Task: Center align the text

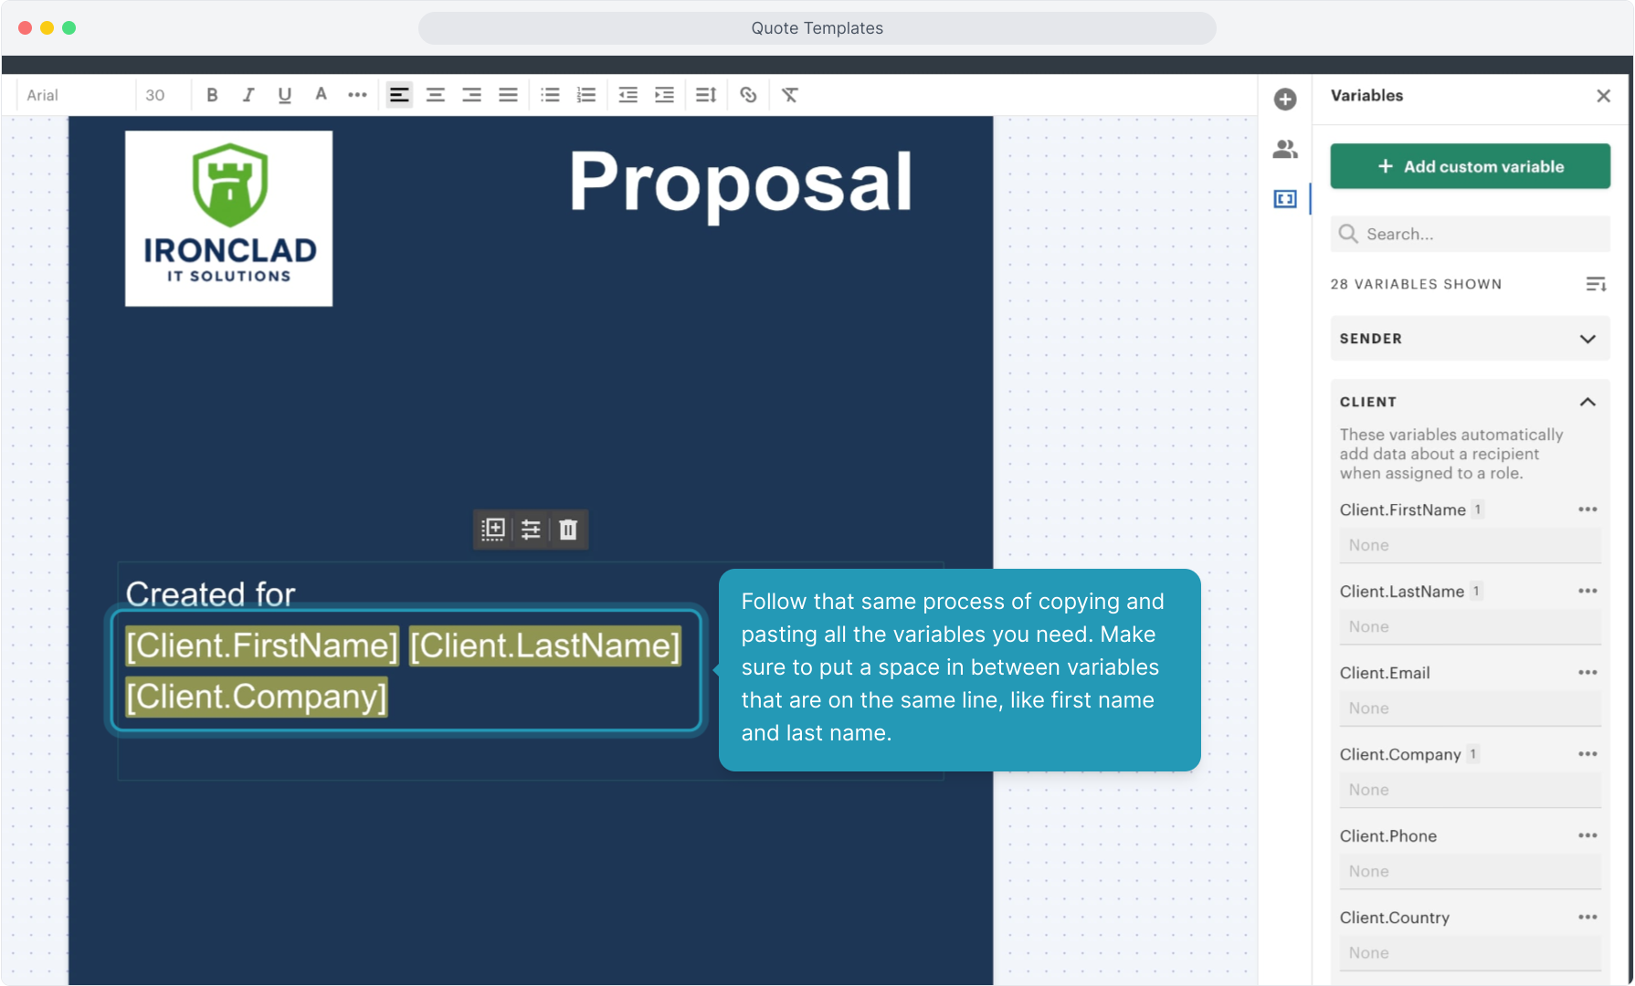Action: click(436, 95)
